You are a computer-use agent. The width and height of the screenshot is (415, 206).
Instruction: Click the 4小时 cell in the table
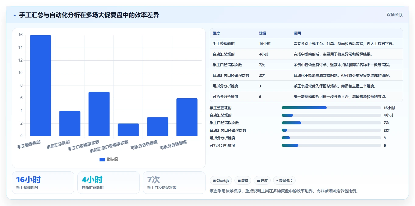264,54
